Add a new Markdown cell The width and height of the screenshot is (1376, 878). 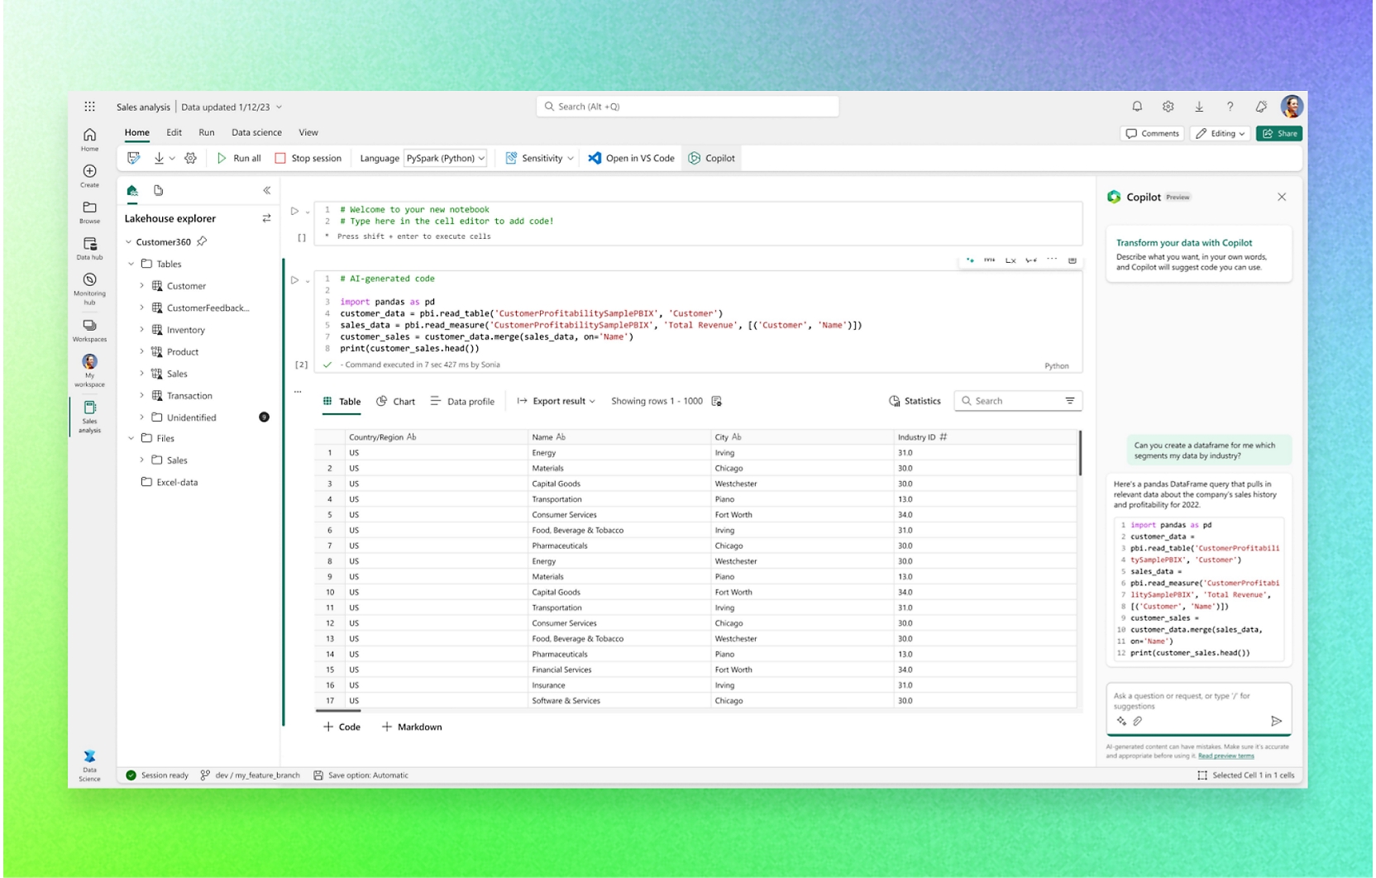(x=412, y=727)
